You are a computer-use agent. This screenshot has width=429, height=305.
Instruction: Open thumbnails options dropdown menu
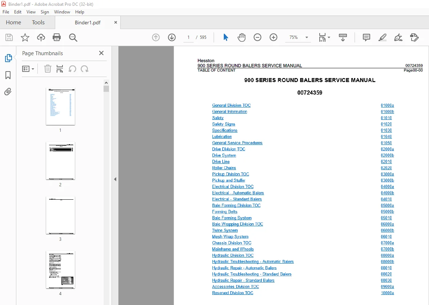[28, 69]
